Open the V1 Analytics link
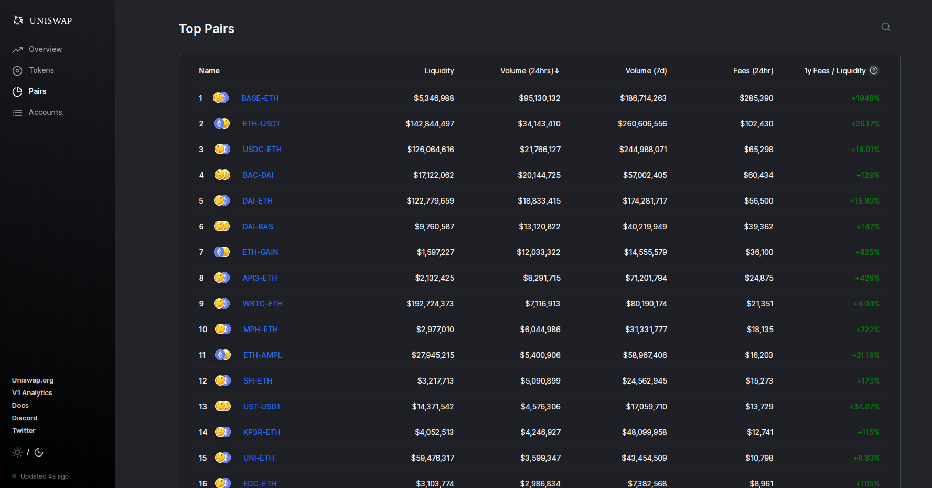Image resolution: width=932 pixels, height=488 pixels. click(32, 393)
